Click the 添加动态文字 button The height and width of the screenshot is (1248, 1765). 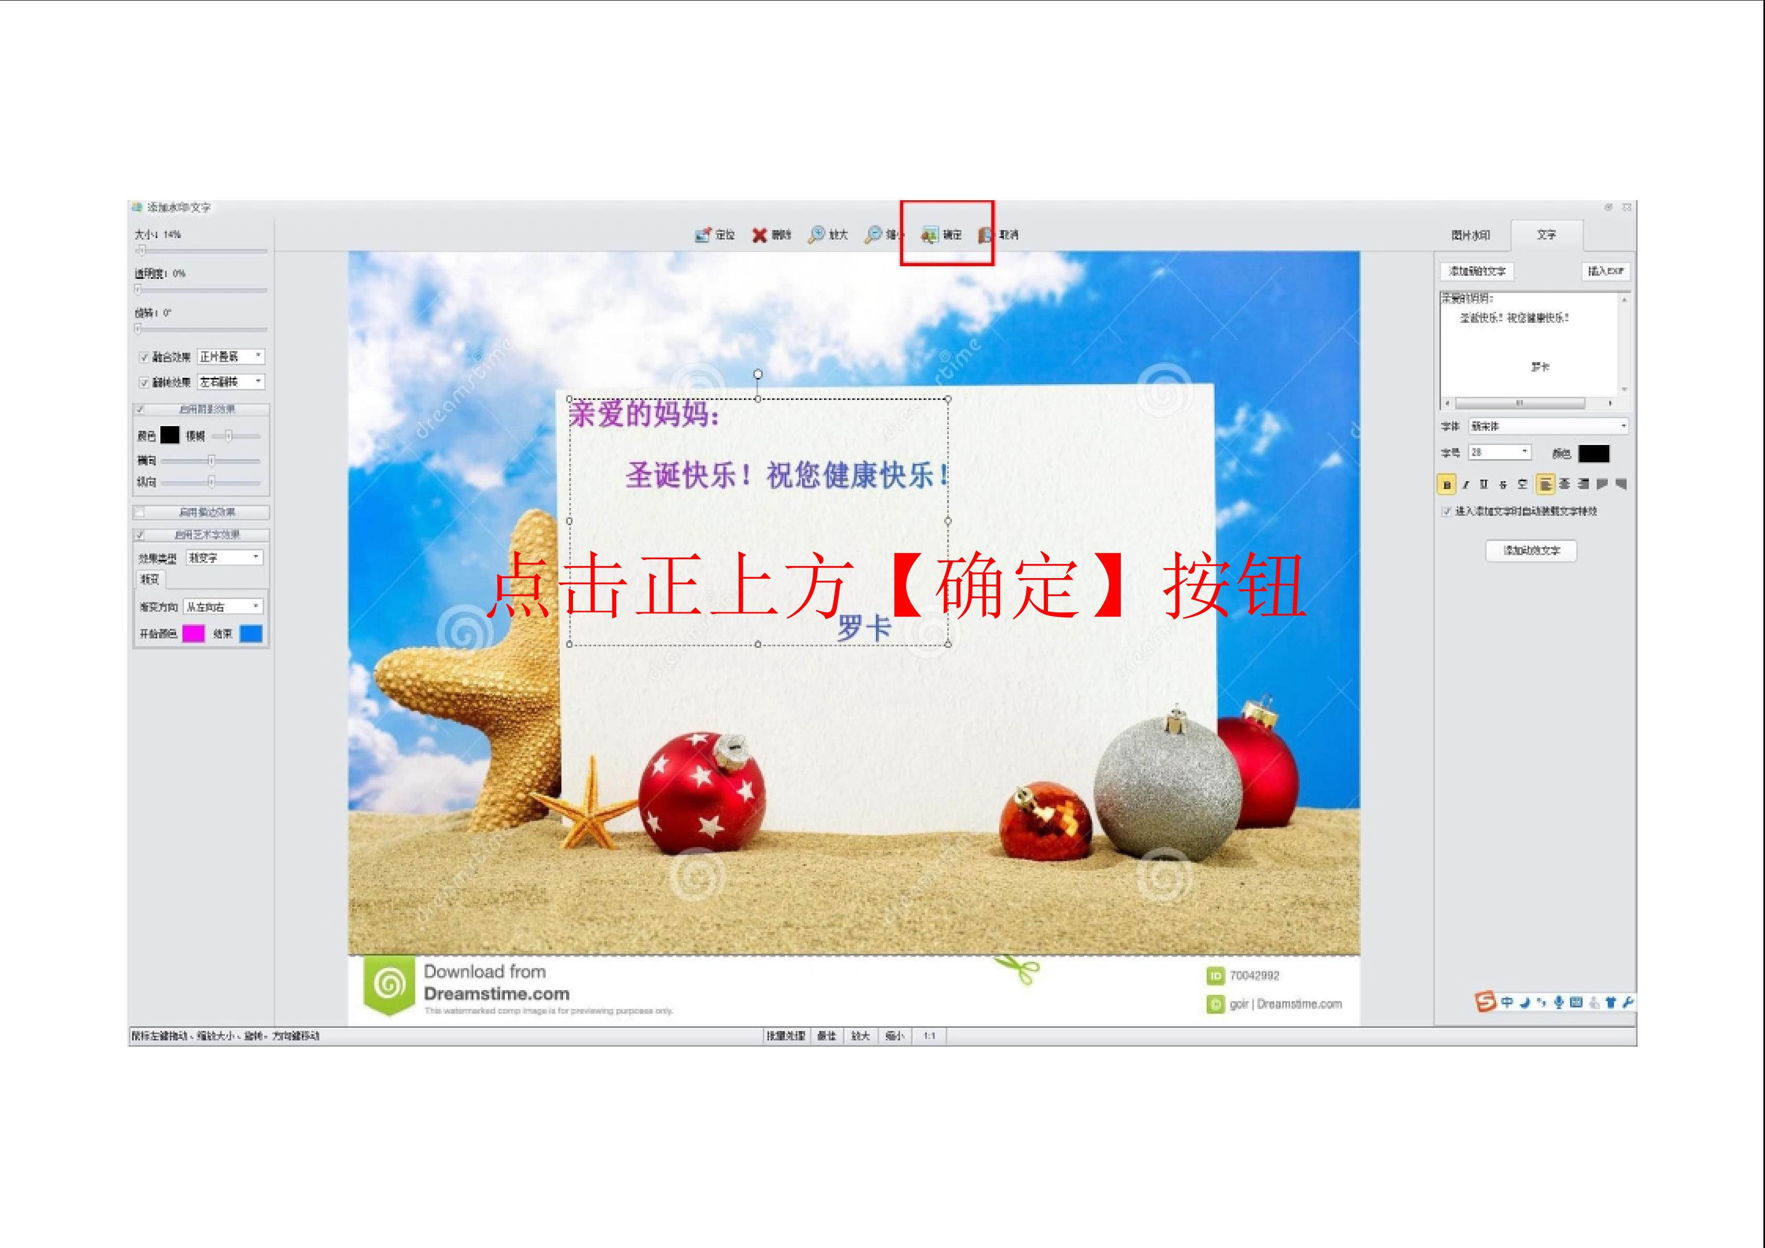(1531, 551)
